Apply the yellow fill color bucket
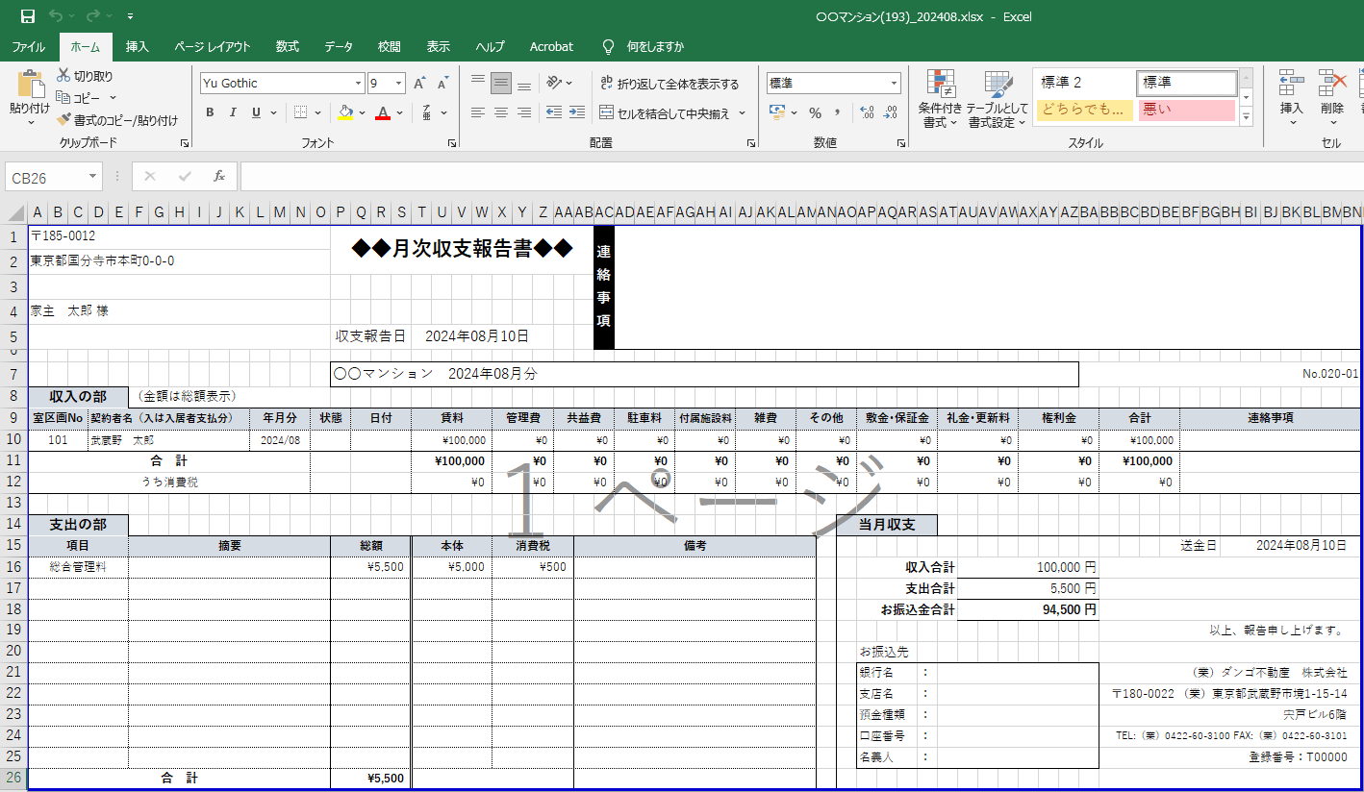Viewport: 1364px width, 792px height. (345, 112)
